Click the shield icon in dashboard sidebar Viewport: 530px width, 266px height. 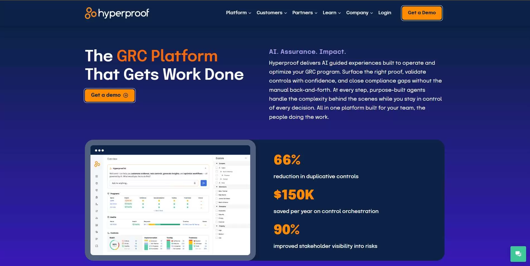point(97,190)
